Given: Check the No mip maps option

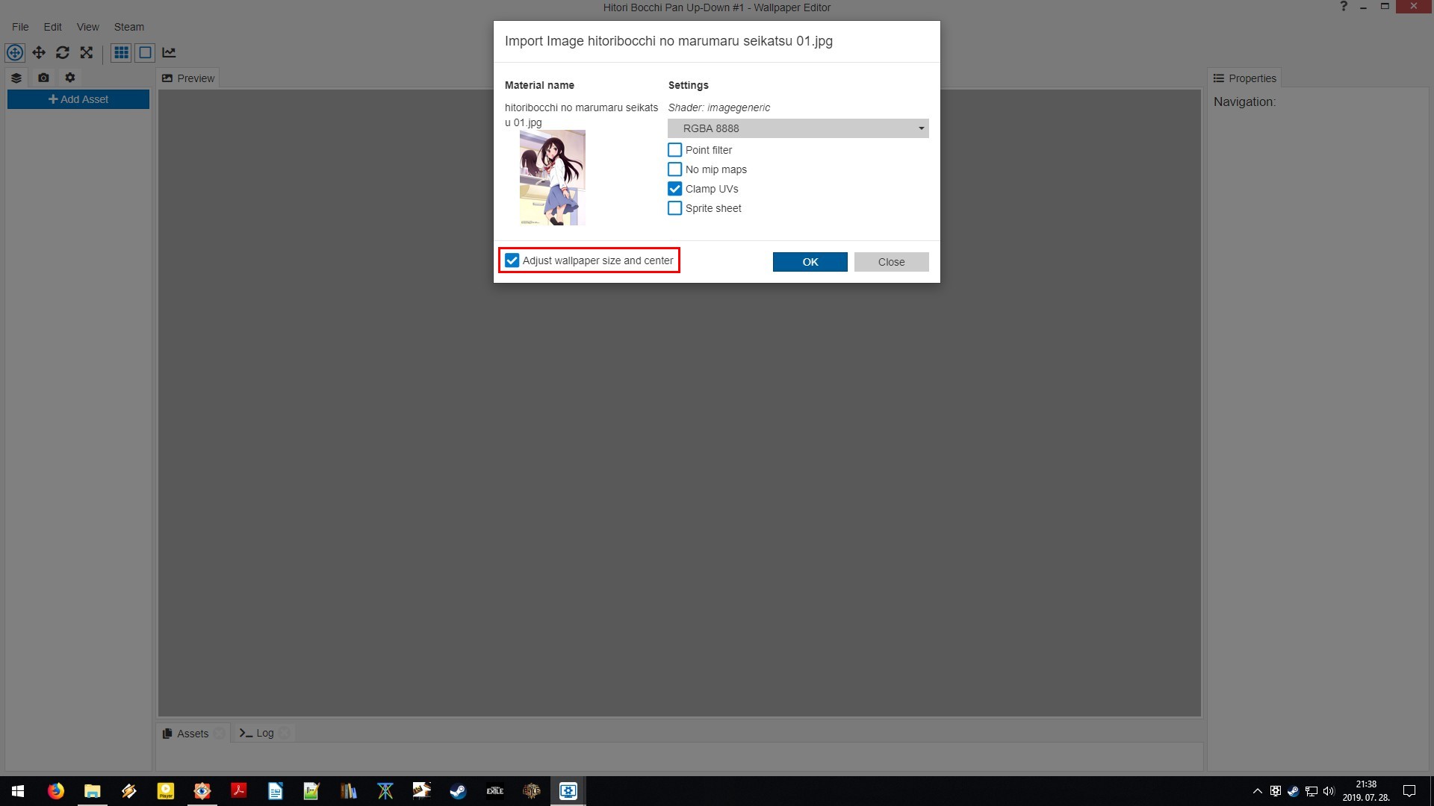Looking at the screenshot, I should [674, 169].
